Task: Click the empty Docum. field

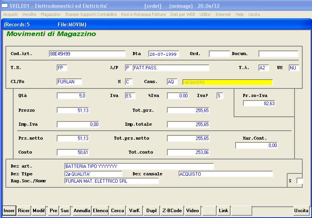Action: pyautogui.click(x=279, y=54)
